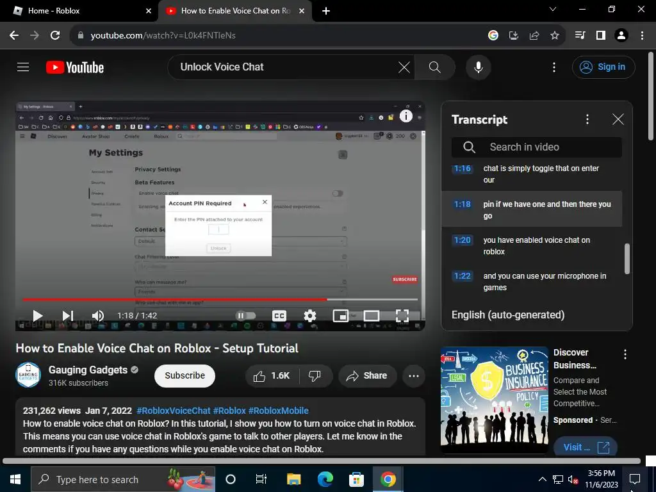Switch to the Home - Roblox tab
The width and height of the screenshot is (656, 492).
pyautogui.click(x=79, y=11)
